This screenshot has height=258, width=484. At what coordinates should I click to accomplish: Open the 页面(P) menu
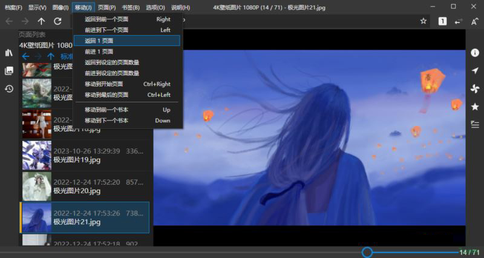coord(107,7)
